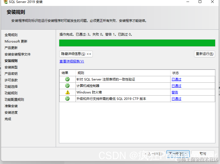Click green check icon for SQL 2019 CTP rule
This screenshot has height=164, width=220.
(67, 99)
